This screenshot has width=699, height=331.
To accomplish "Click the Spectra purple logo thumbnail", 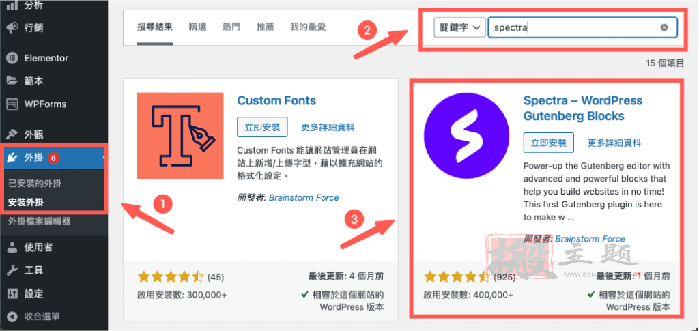I will point(466,136).
